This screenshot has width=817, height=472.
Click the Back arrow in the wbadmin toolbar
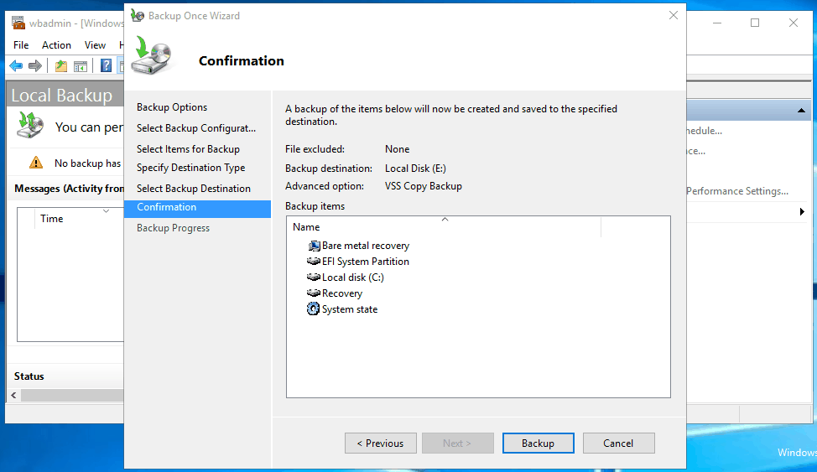pos(16,66)
